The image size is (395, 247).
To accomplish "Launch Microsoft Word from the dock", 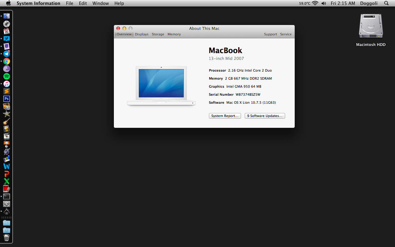I will coord(6,166).
